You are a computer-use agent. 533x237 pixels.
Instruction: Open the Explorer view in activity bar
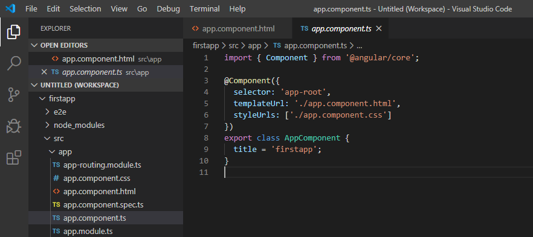pos(13,32)
